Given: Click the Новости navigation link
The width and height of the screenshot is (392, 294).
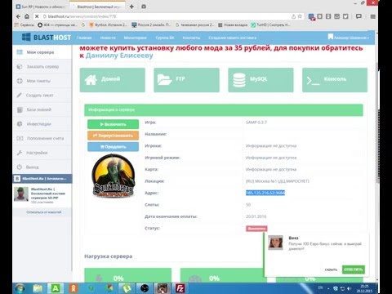Looking at the screenshot, I should [x=108, y=38].
